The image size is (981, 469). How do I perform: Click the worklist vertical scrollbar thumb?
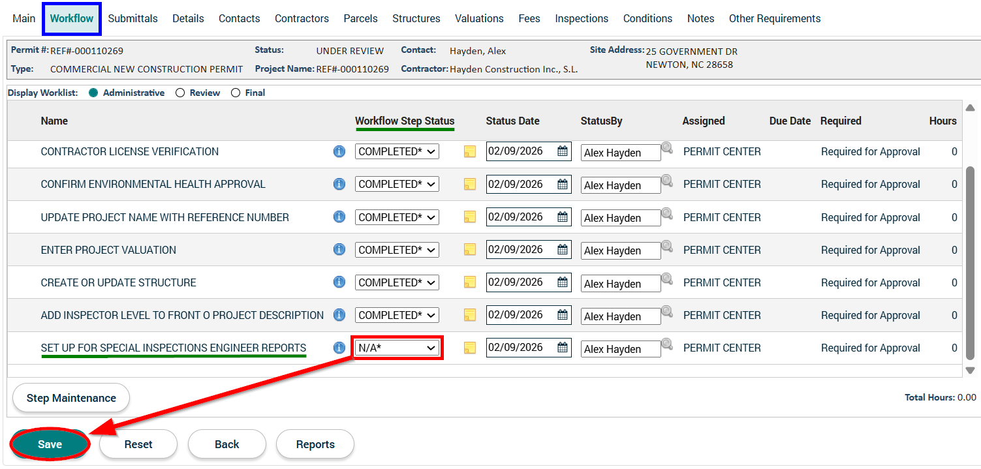(970, 261)
